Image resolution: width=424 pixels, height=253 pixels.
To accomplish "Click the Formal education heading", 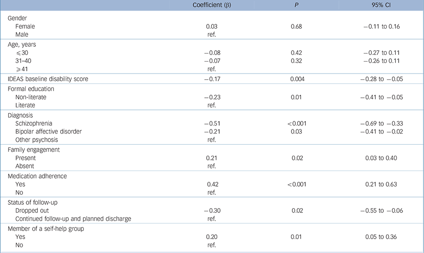I will pyautogui.click(x=31, y=88).
